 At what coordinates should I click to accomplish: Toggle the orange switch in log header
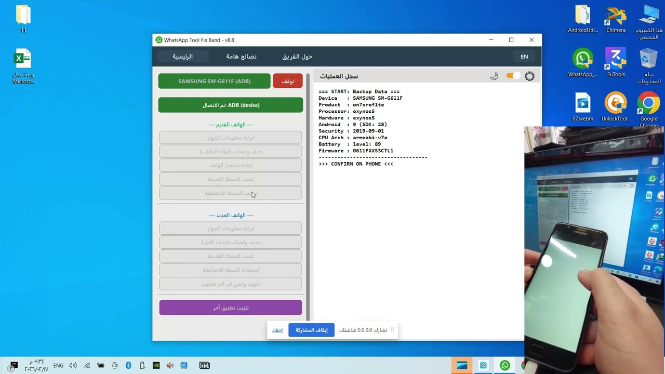tap(513, 76)
